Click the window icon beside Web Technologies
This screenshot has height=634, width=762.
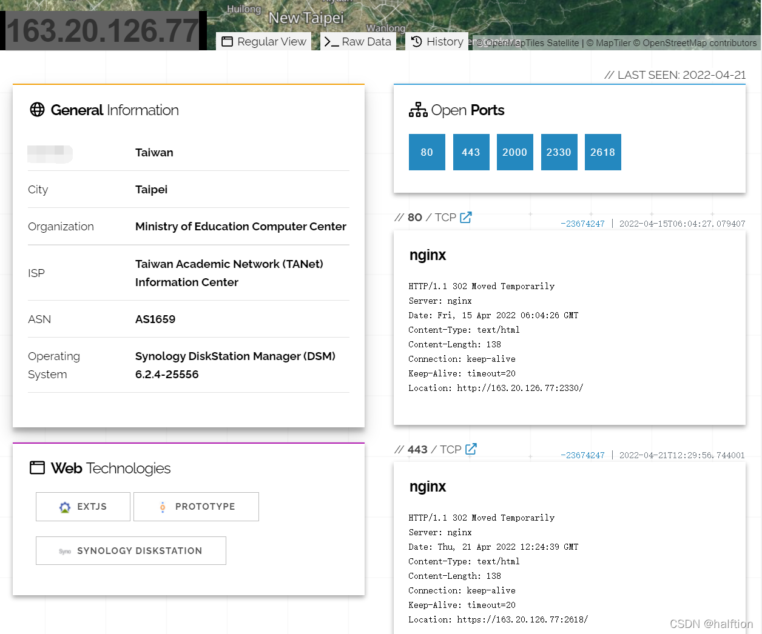[x=38, y=468]
